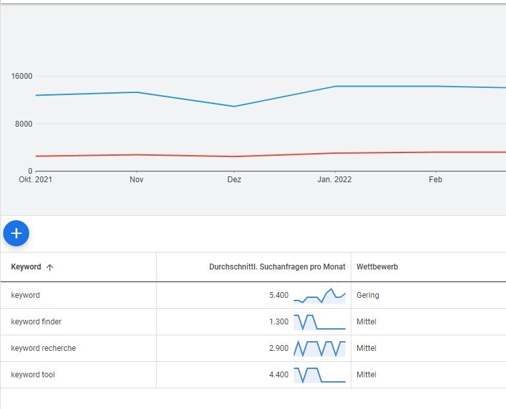Select the keyword finder row label
Viewport: 506px width, 409px height.
[36, 322]
